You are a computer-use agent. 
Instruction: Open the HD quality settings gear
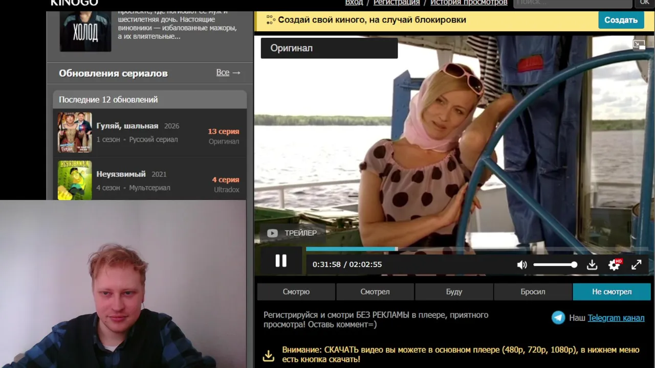click(614, 265)
